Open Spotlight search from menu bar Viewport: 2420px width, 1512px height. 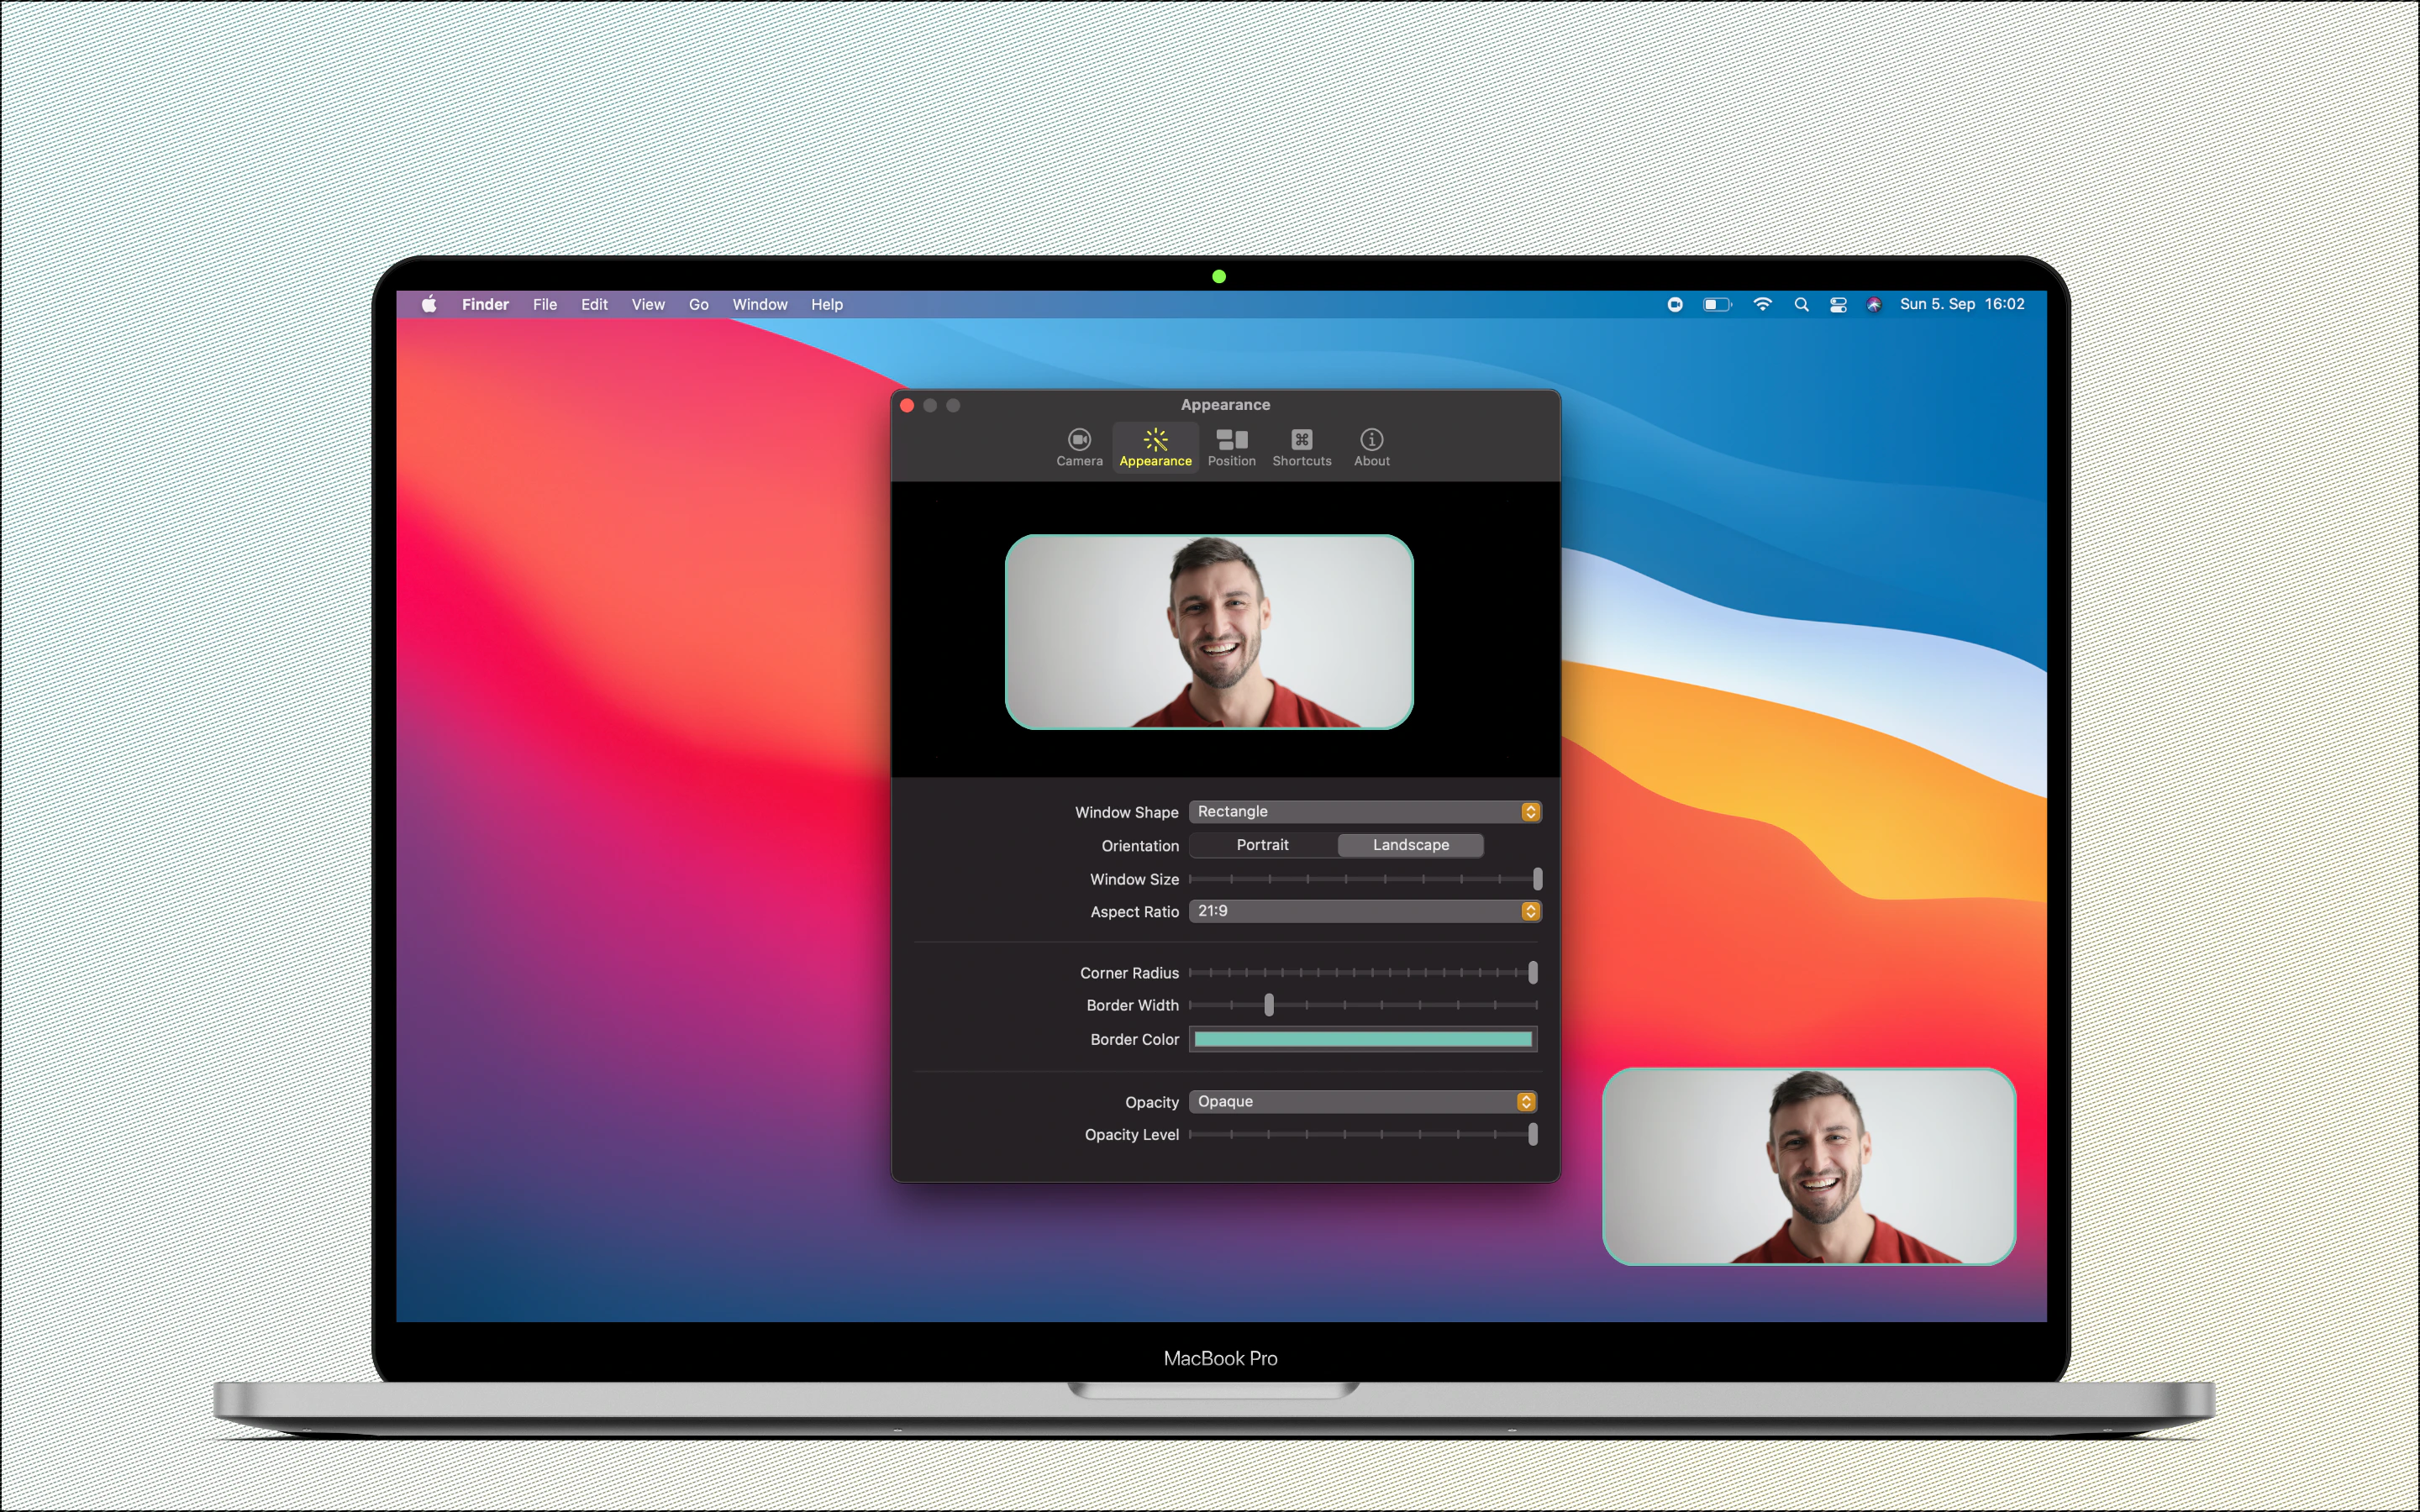coord(1801,304)
